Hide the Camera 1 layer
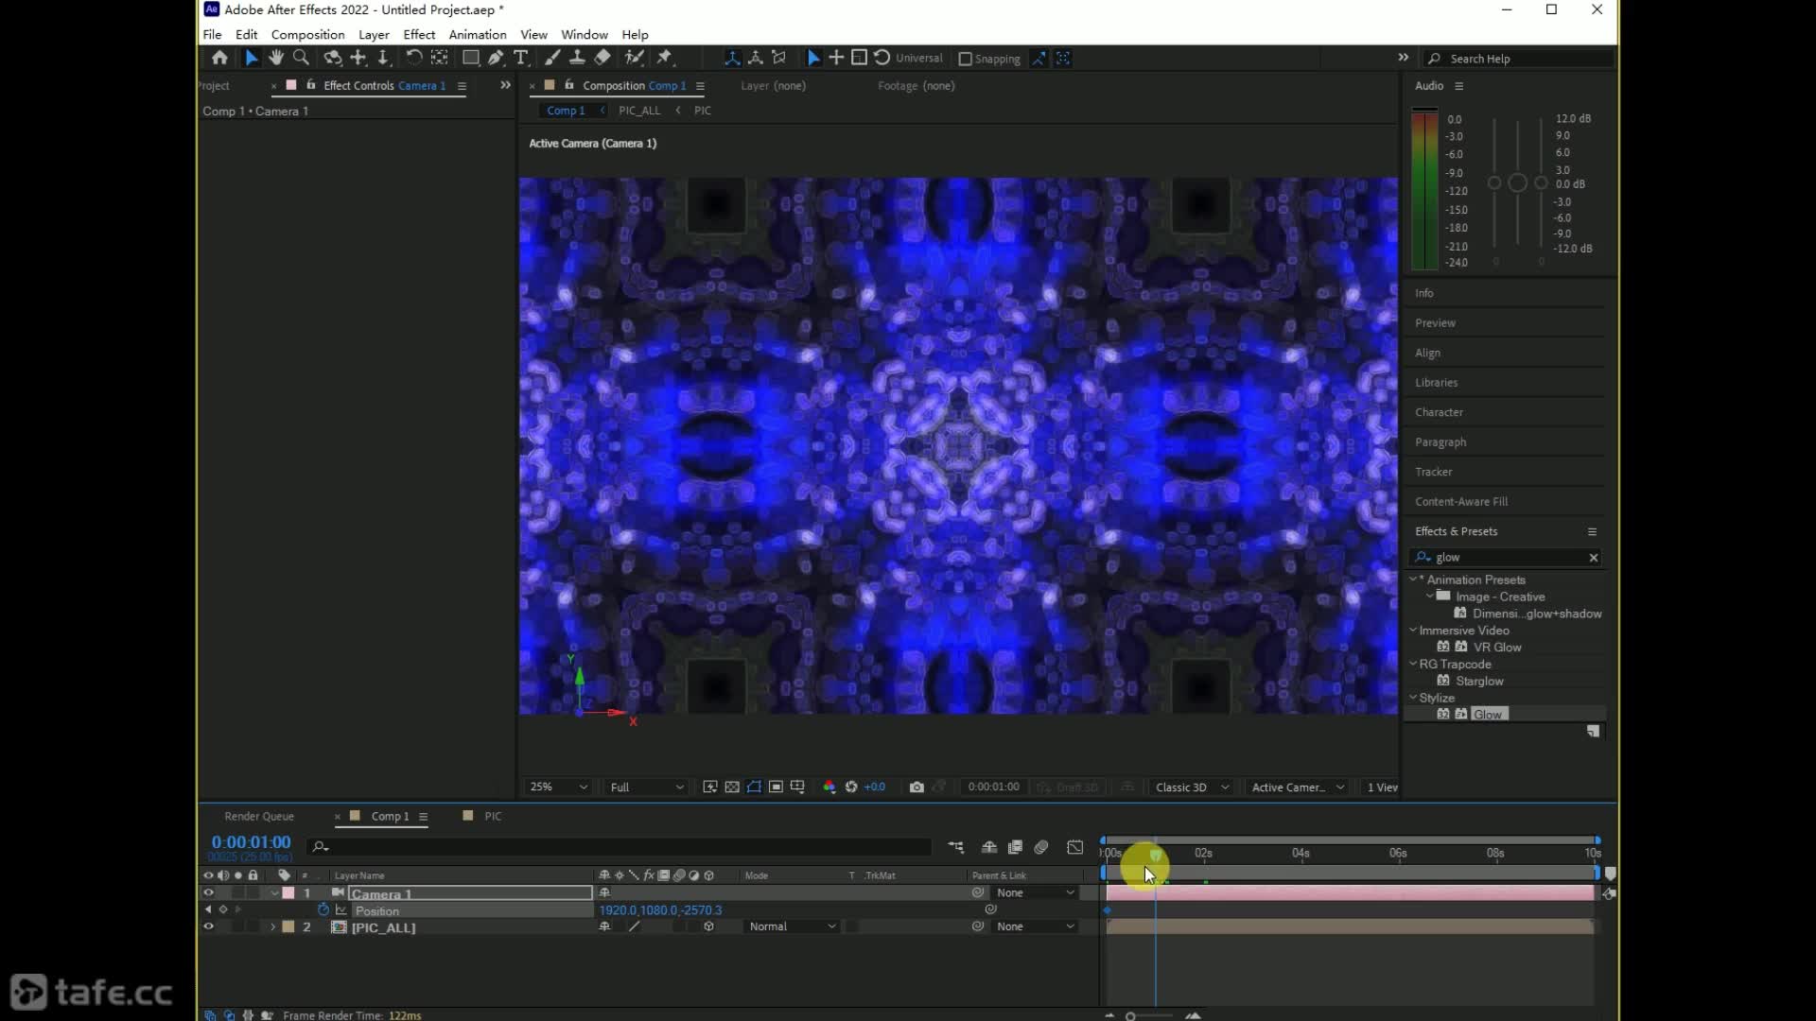The image size is (1816, 1021). [x=208, y=892]
